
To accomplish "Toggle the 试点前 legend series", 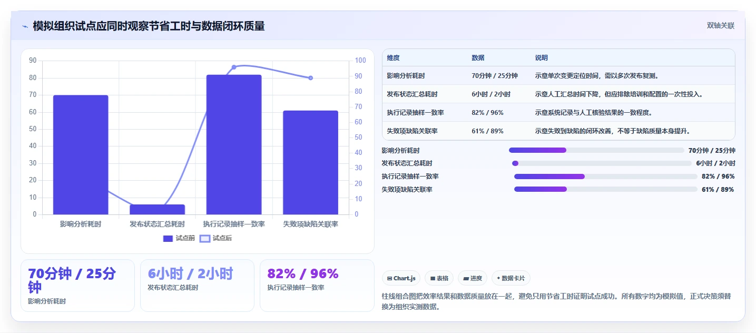I will pos(179,238).
